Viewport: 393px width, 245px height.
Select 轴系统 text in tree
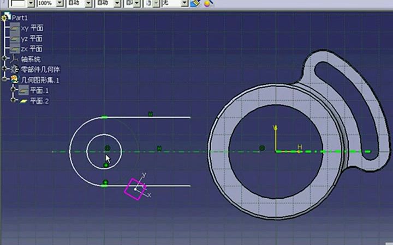point(31,59)
